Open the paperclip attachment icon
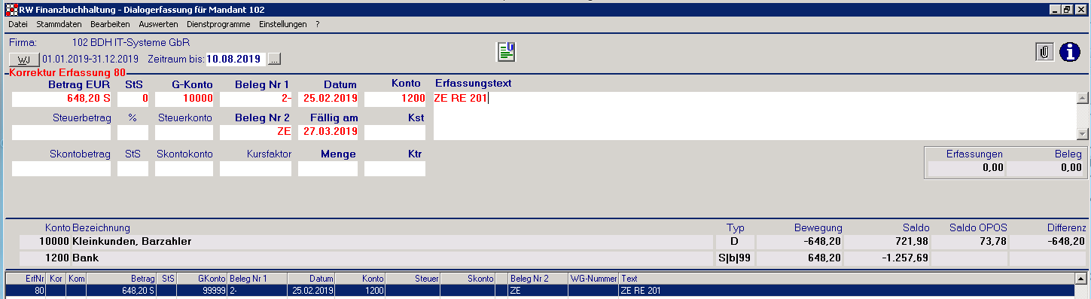Image resolution: width=1091 pixels, height=299 pixels. click(x=1044, y=52)
